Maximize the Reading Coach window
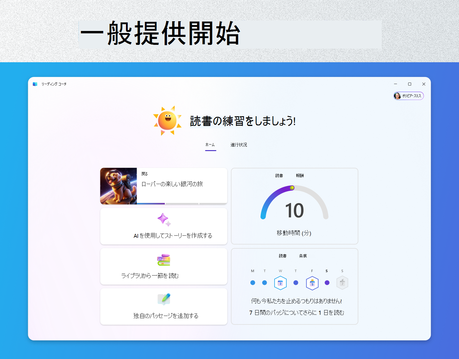459x359 pixels. (410, 84)
